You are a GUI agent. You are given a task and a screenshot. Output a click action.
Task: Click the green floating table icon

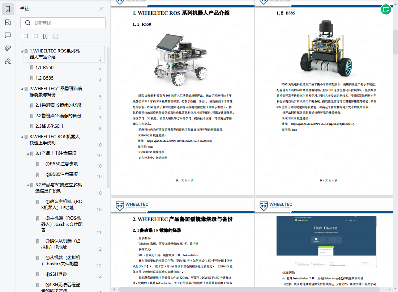(386, 10)
